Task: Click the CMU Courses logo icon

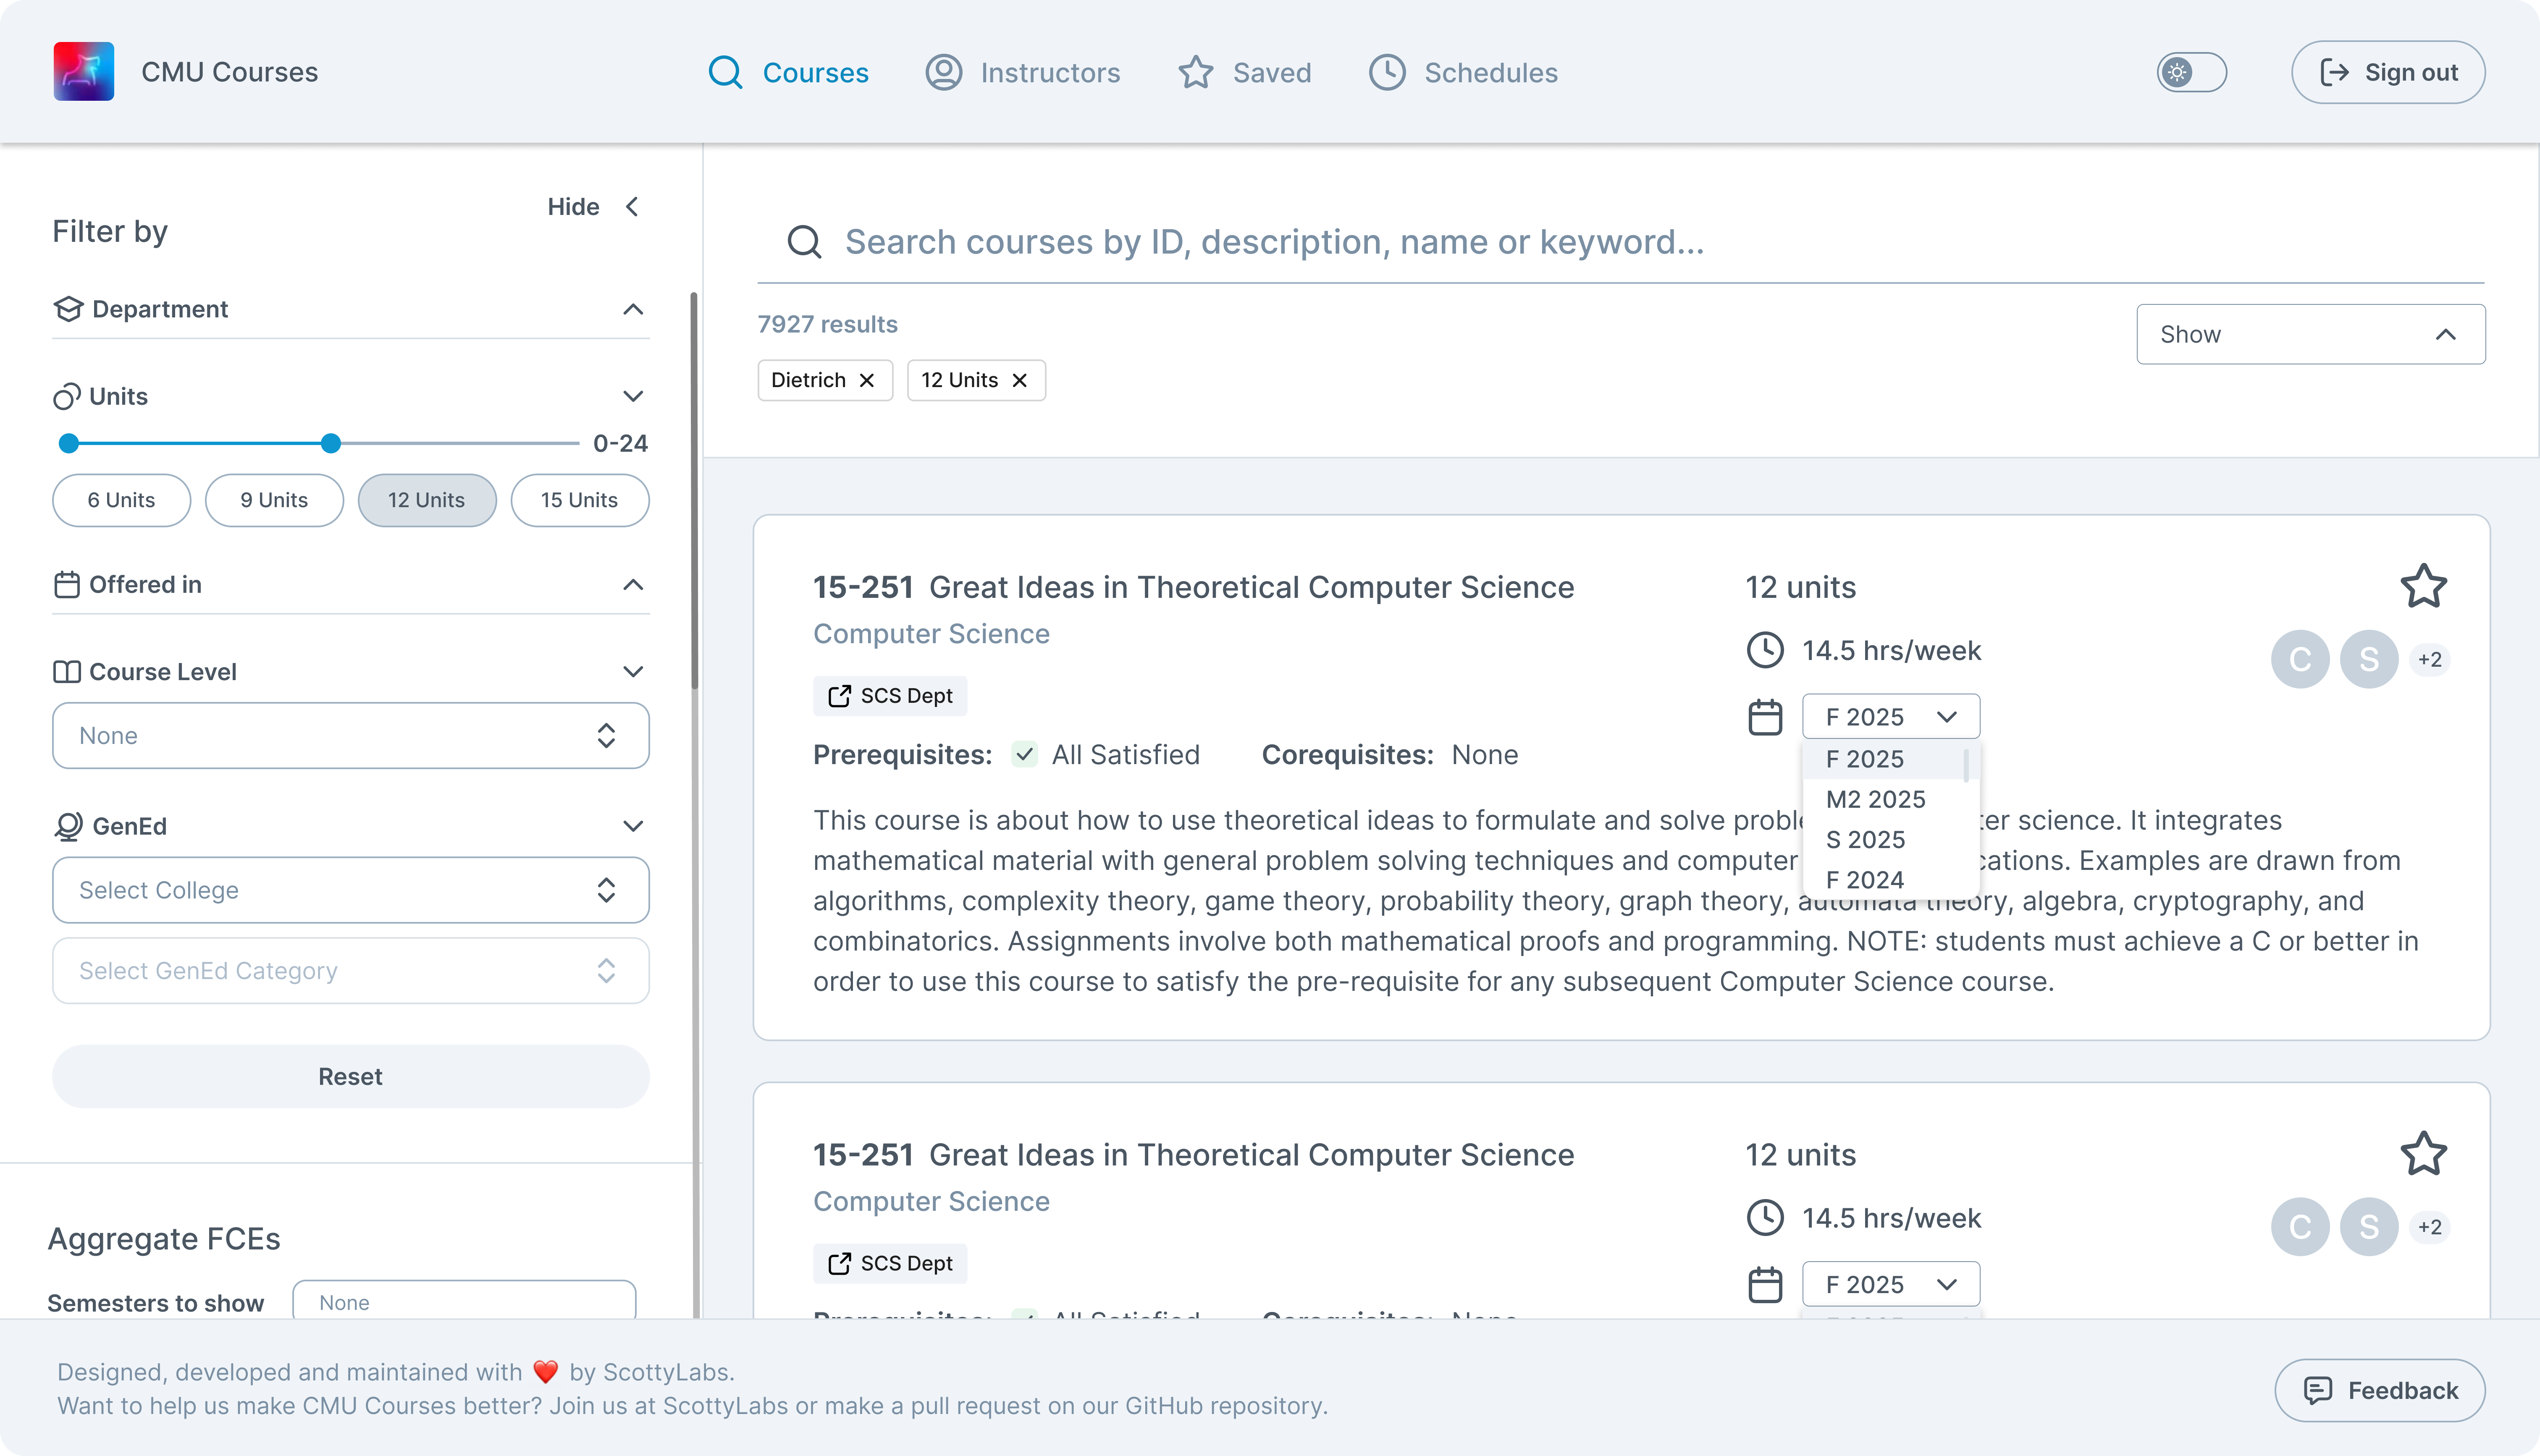Action: click(84, 71)
